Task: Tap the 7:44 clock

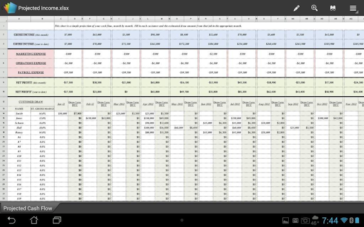Action: click(x=330, y=220)
